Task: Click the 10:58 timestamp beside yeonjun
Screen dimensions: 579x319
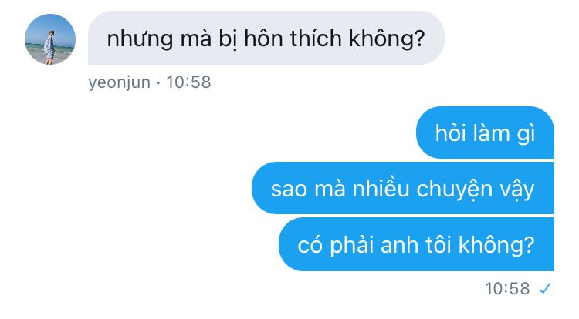Action: click(x=188, y=82)
